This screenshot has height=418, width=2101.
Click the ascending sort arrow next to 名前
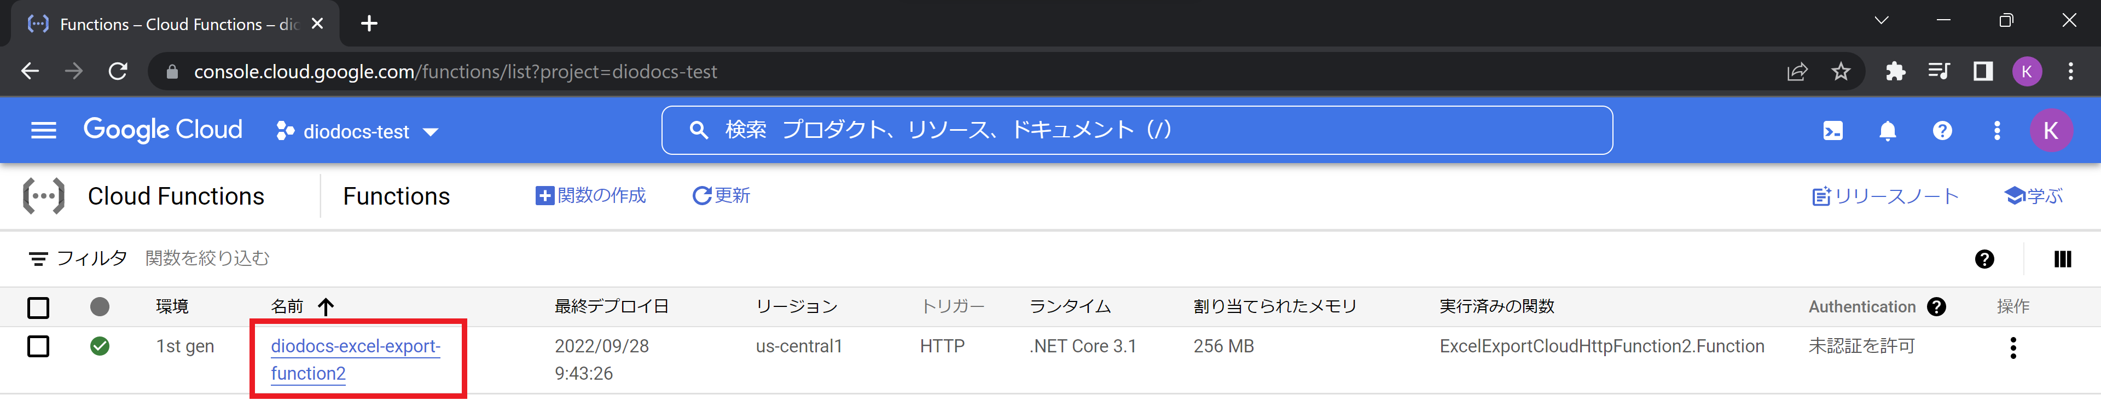tap(326, 307)
